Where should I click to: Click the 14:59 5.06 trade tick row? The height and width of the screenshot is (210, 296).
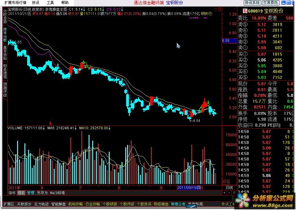click(x=265, y=176)
